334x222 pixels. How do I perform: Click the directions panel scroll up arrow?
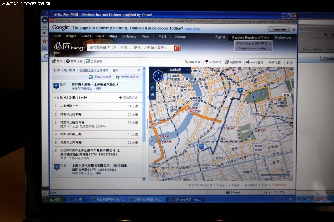pyautogui.click(x=144, y=69)
